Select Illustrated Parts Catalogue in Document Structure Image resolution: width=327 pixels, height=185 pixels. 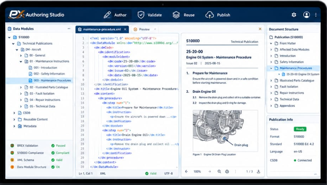(x=294, y=80)
